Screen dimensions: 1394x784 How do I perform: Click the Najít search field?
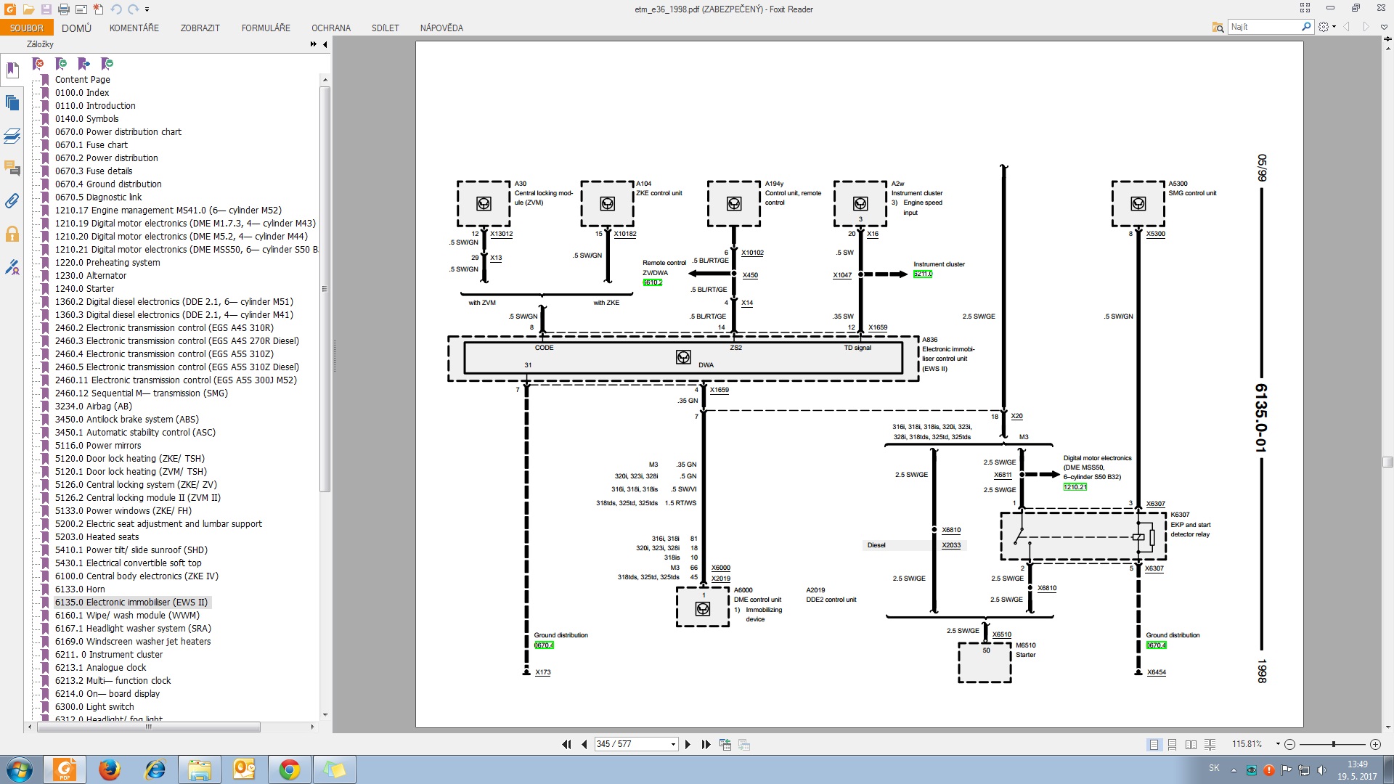1263,27
